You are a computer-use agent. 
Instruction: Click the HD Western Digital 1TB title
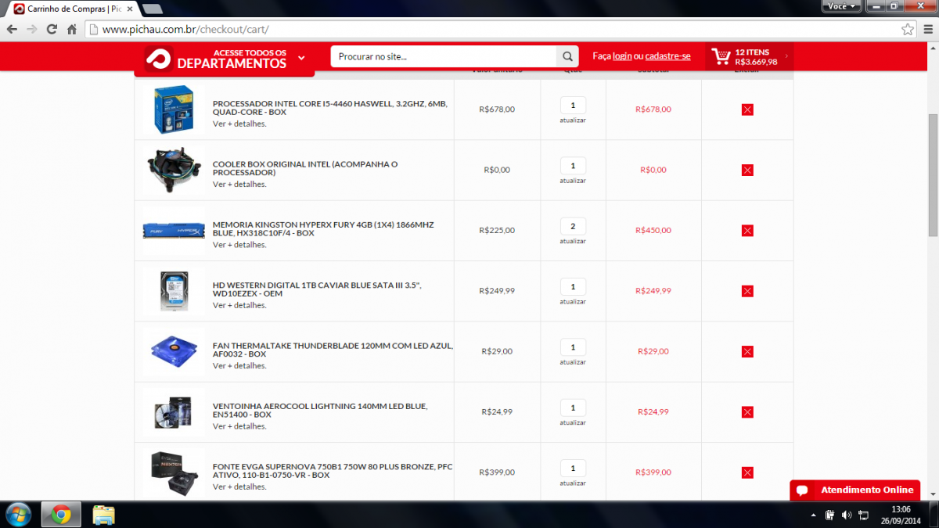(x=317, y=289)
